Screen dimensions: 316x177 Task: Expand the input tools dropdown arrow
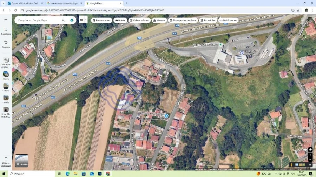tap(86, 20)
